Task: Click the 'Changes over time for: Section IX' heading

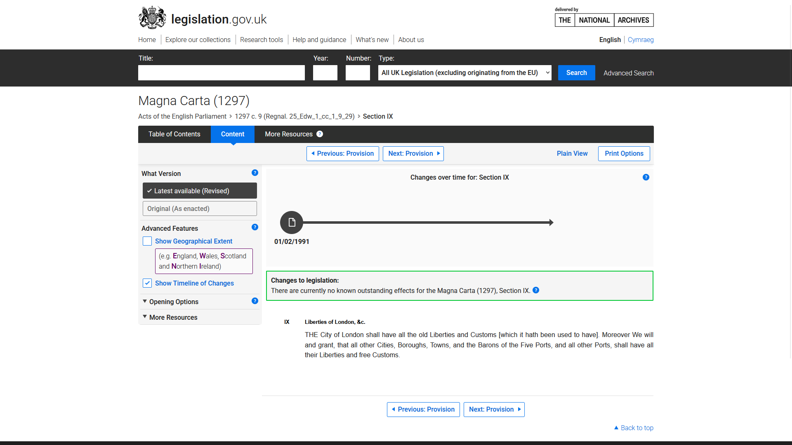Action: [460, 177]
